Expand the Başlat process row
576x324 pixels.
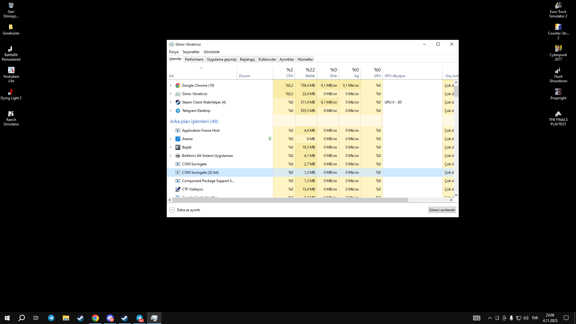coord(171,147)
